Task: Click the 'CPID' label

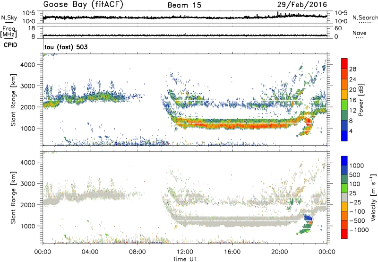Action: pos(10,45)
